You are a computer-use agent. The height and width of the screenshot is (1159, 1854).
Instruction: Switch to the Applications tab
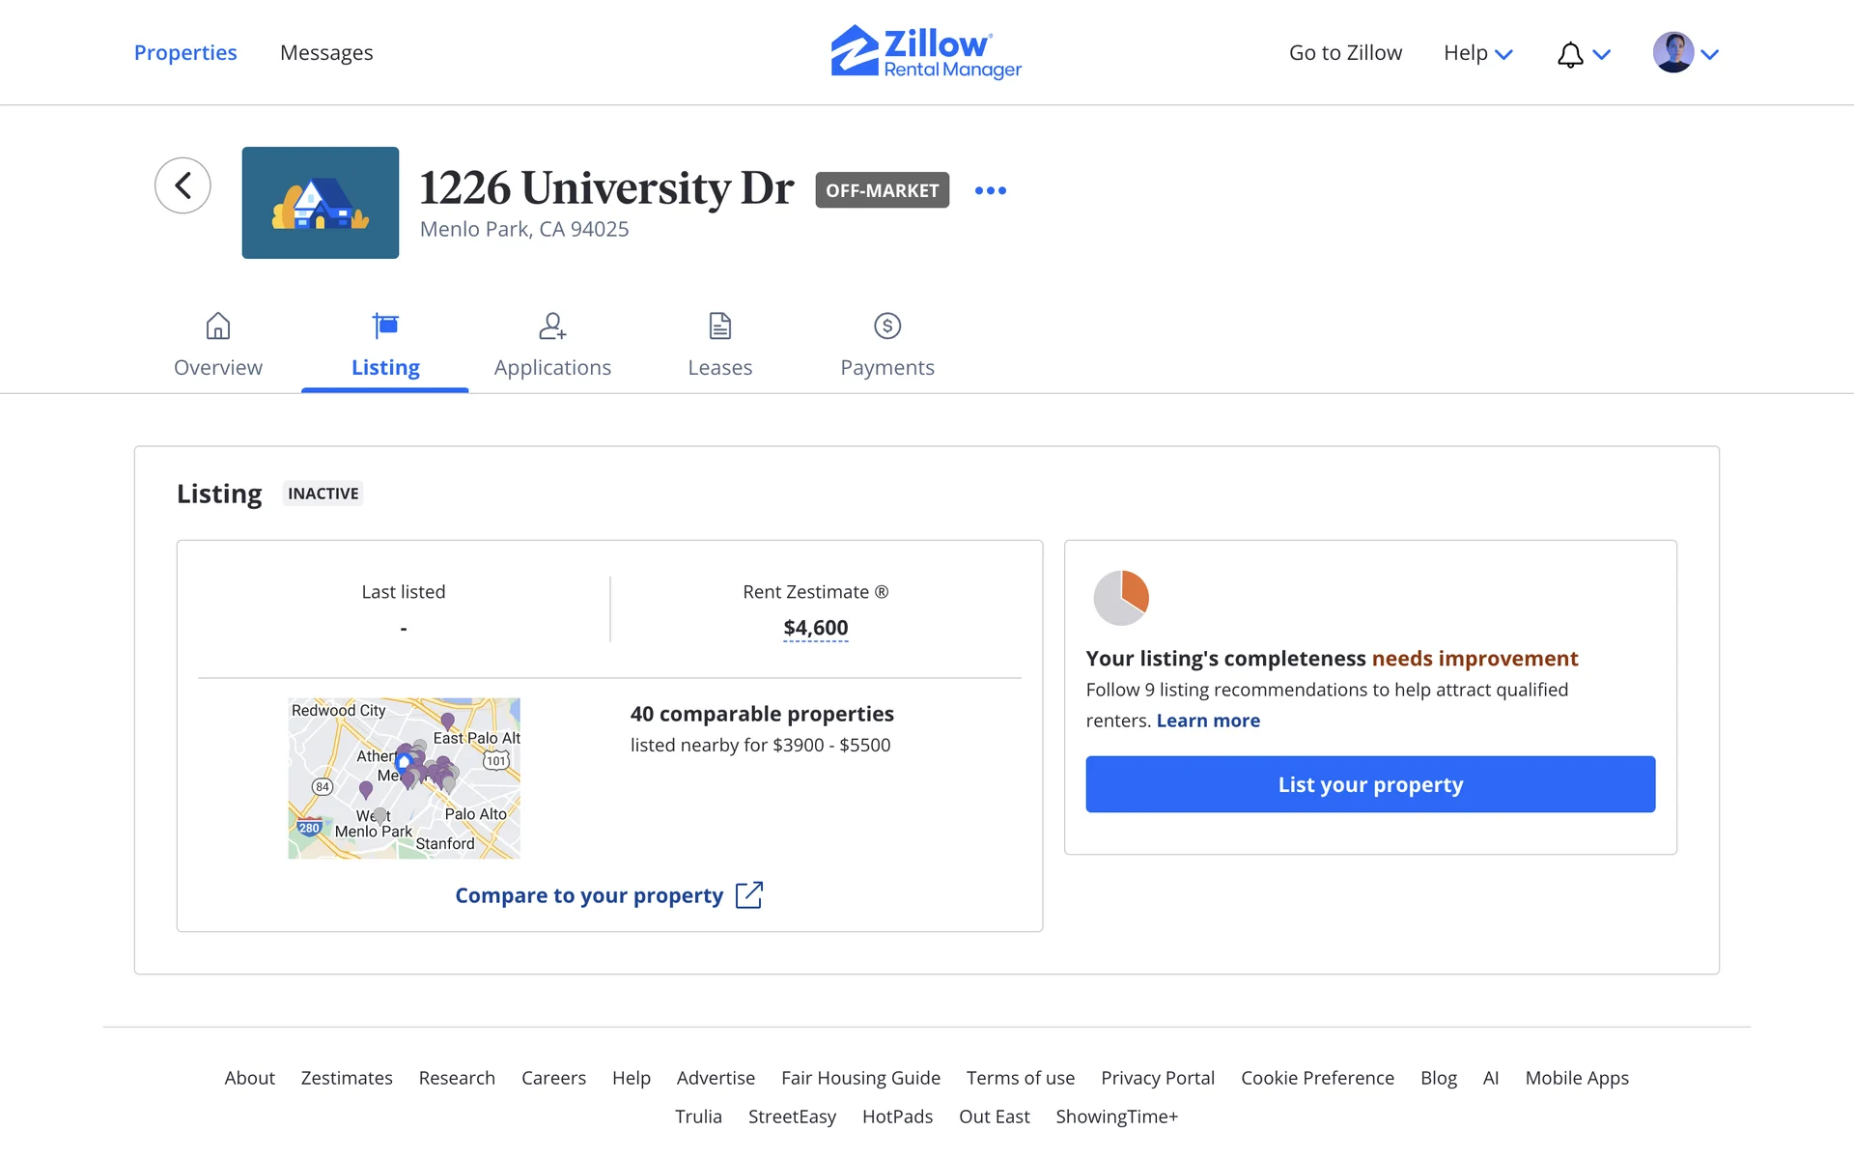click(552, 348)
